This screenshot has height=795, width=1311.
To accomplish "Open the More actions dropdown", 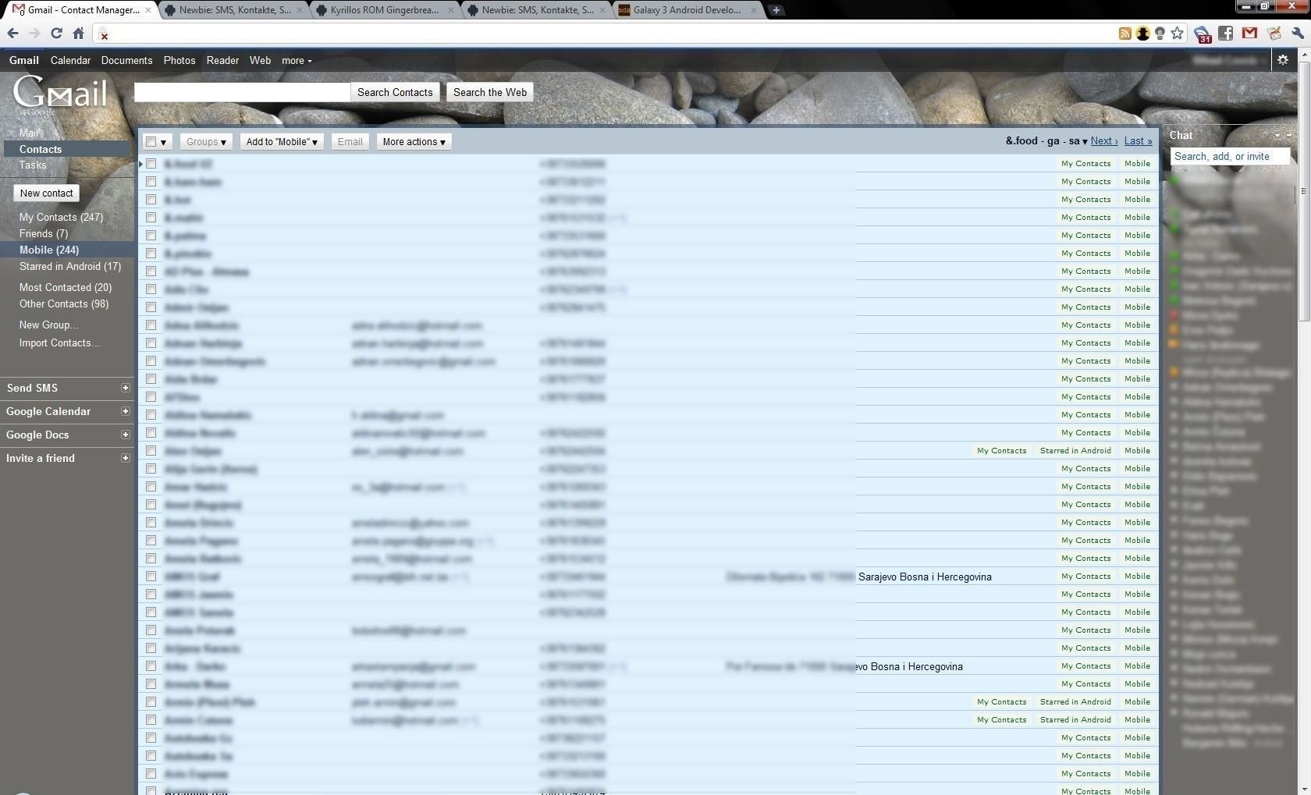I will pos(414,142).
